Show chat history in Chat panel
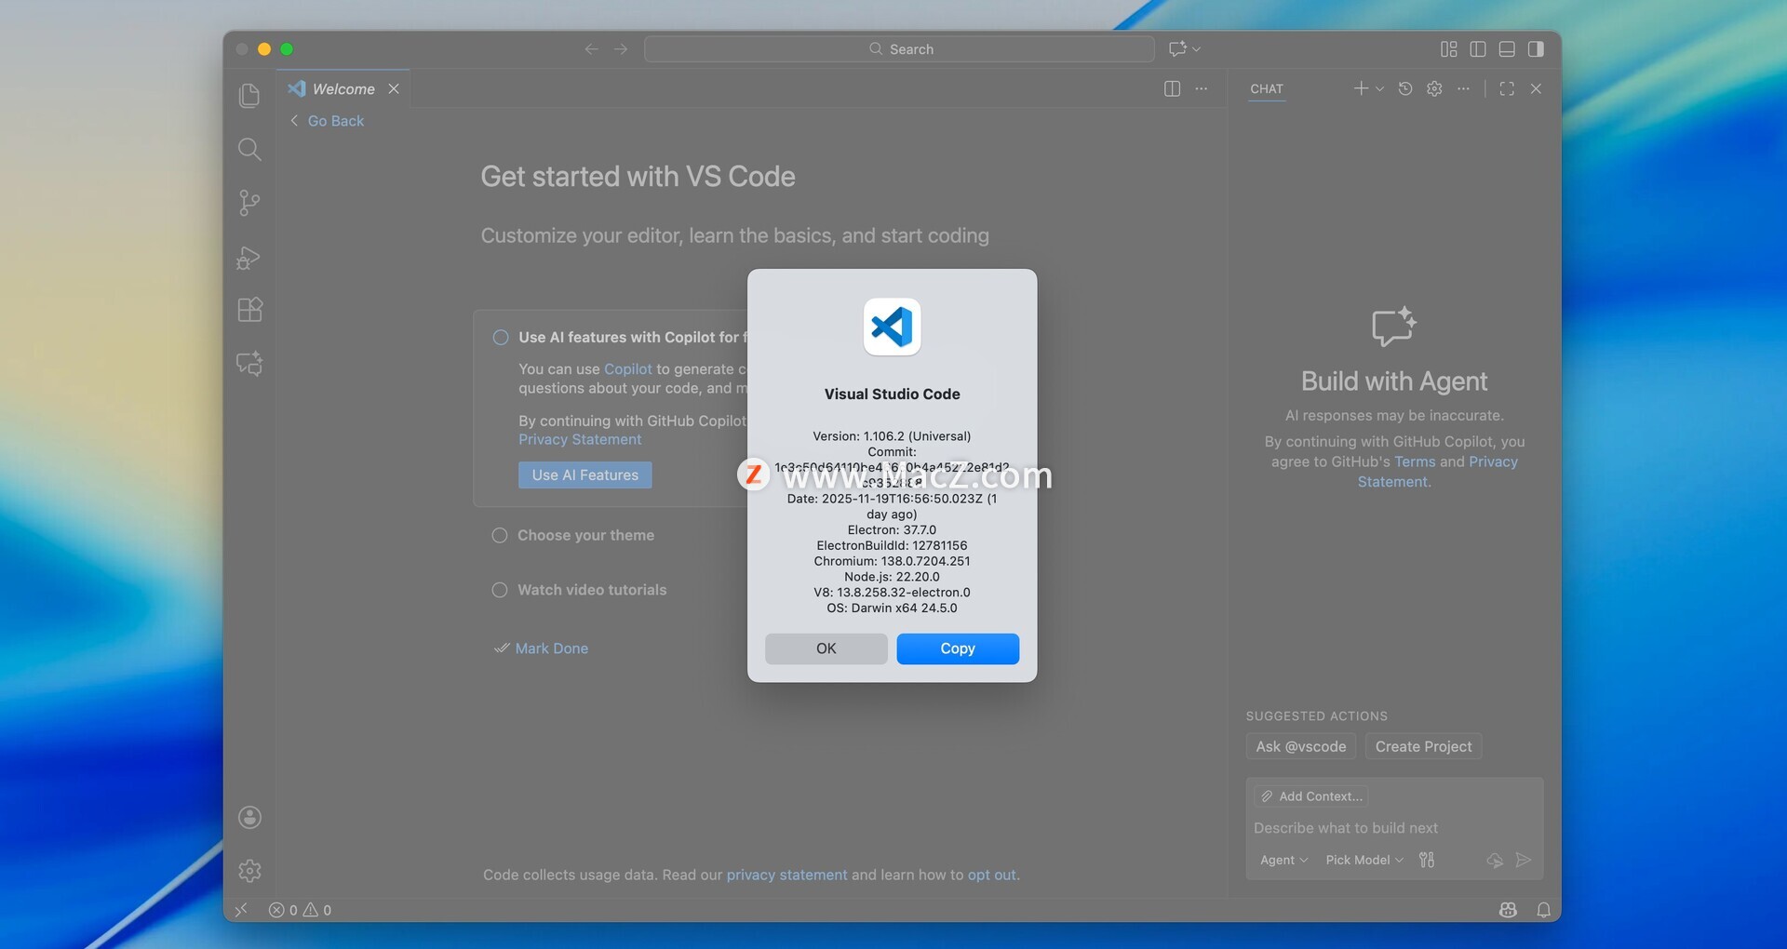The width and height of the screenshot is (1787, 949). [1405, 88]
